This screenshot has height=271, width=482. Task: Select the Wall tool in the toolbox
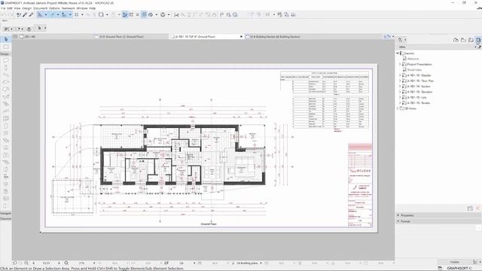point(6,60)
